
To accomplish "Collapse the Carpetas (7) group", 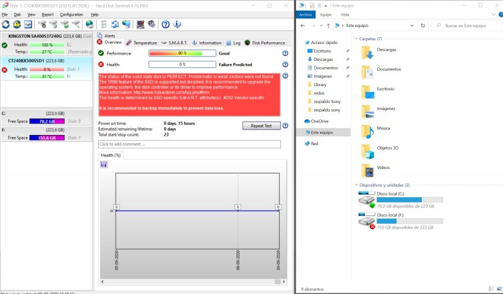I will [356, 38].
